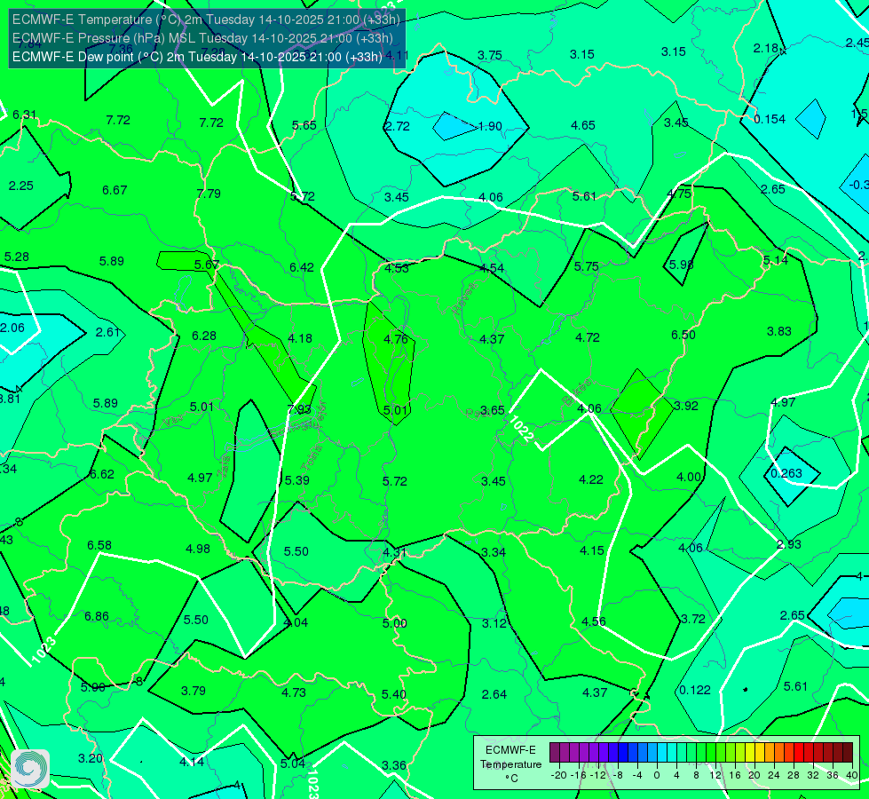The height and width of the screenshot is (799, 869).
Task: Click the 5.39 dew point value
Action: [x=297, y=480]
